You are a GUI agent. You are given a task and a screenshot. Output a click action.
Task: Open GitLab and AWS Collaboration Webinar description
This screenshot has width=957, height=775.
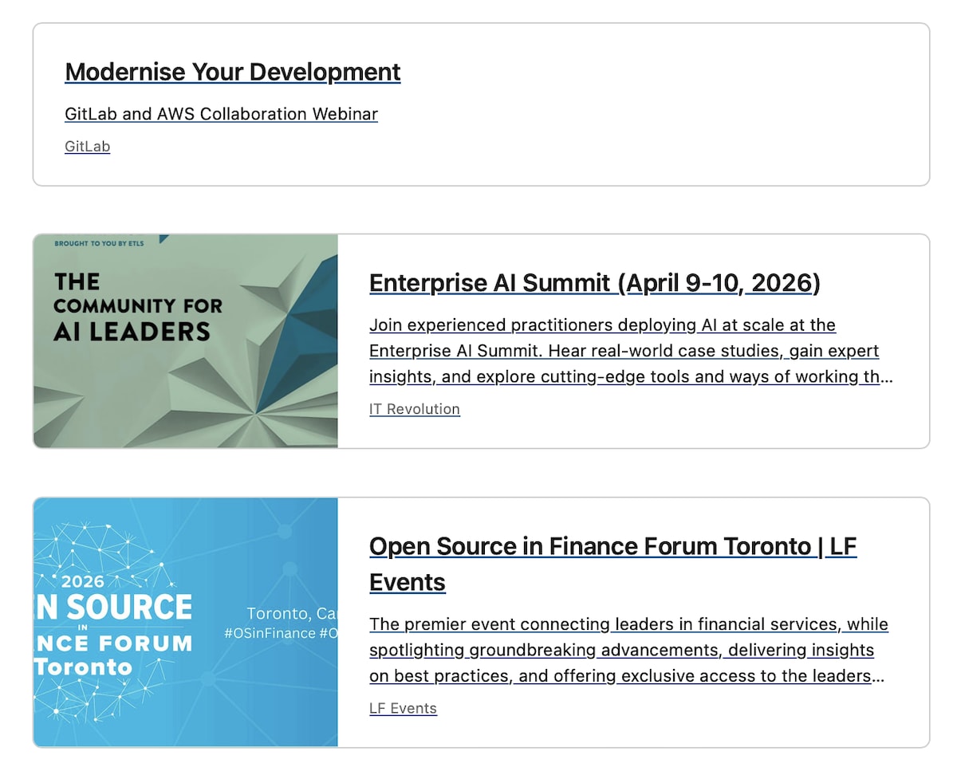click(x=221, y=114)
